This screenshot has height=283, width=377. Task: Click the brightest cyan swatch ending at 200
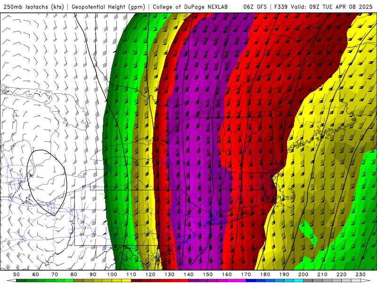click(298, 281)
